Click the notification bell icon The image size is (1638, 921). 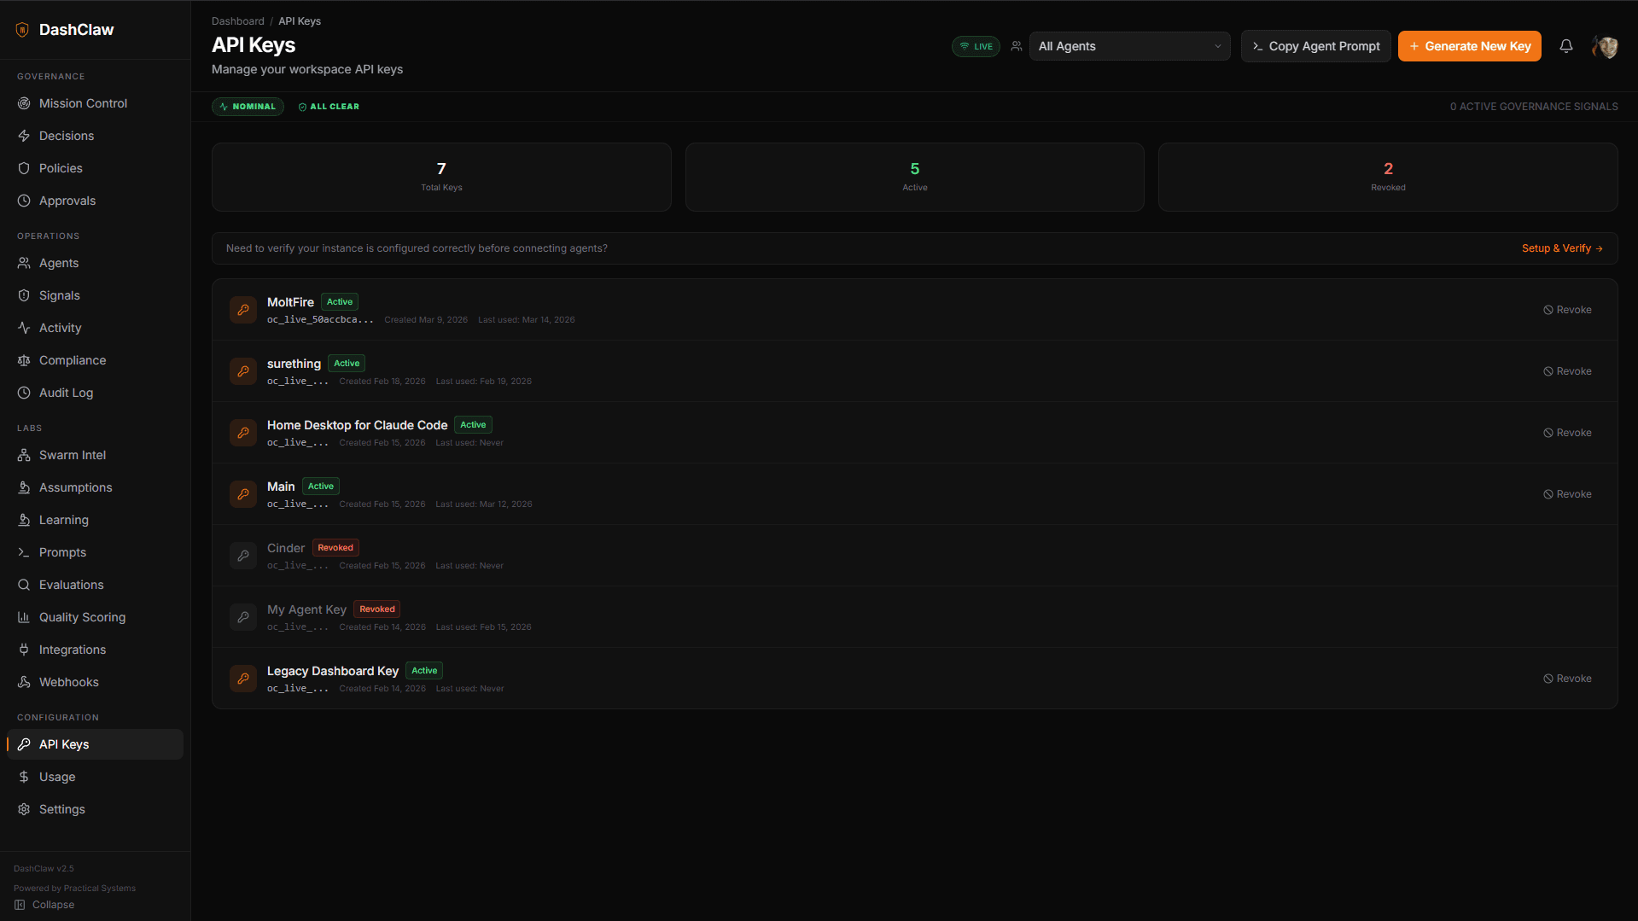point(1565,46)
